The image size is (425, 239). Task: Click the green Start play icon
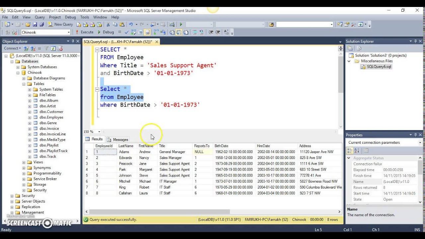point(181,24)
